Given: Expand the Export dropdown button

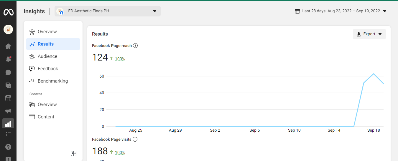Looking at the screenshot, I should pyautogui.click(x=369, y=34).
